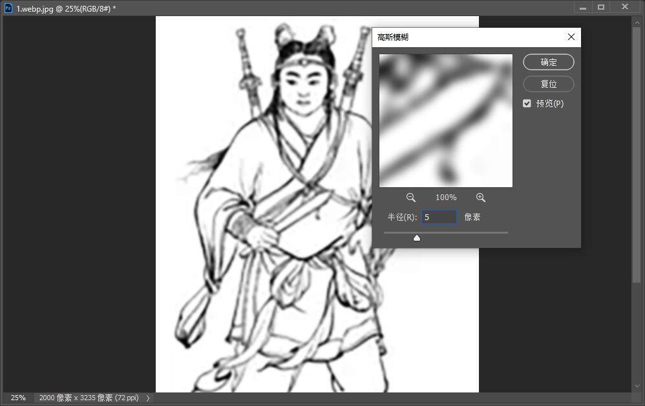The height and width of the screenshot is (406, 645).
Task: Click the Photoshop Ps document icon
Action: (x=8, y=8)
